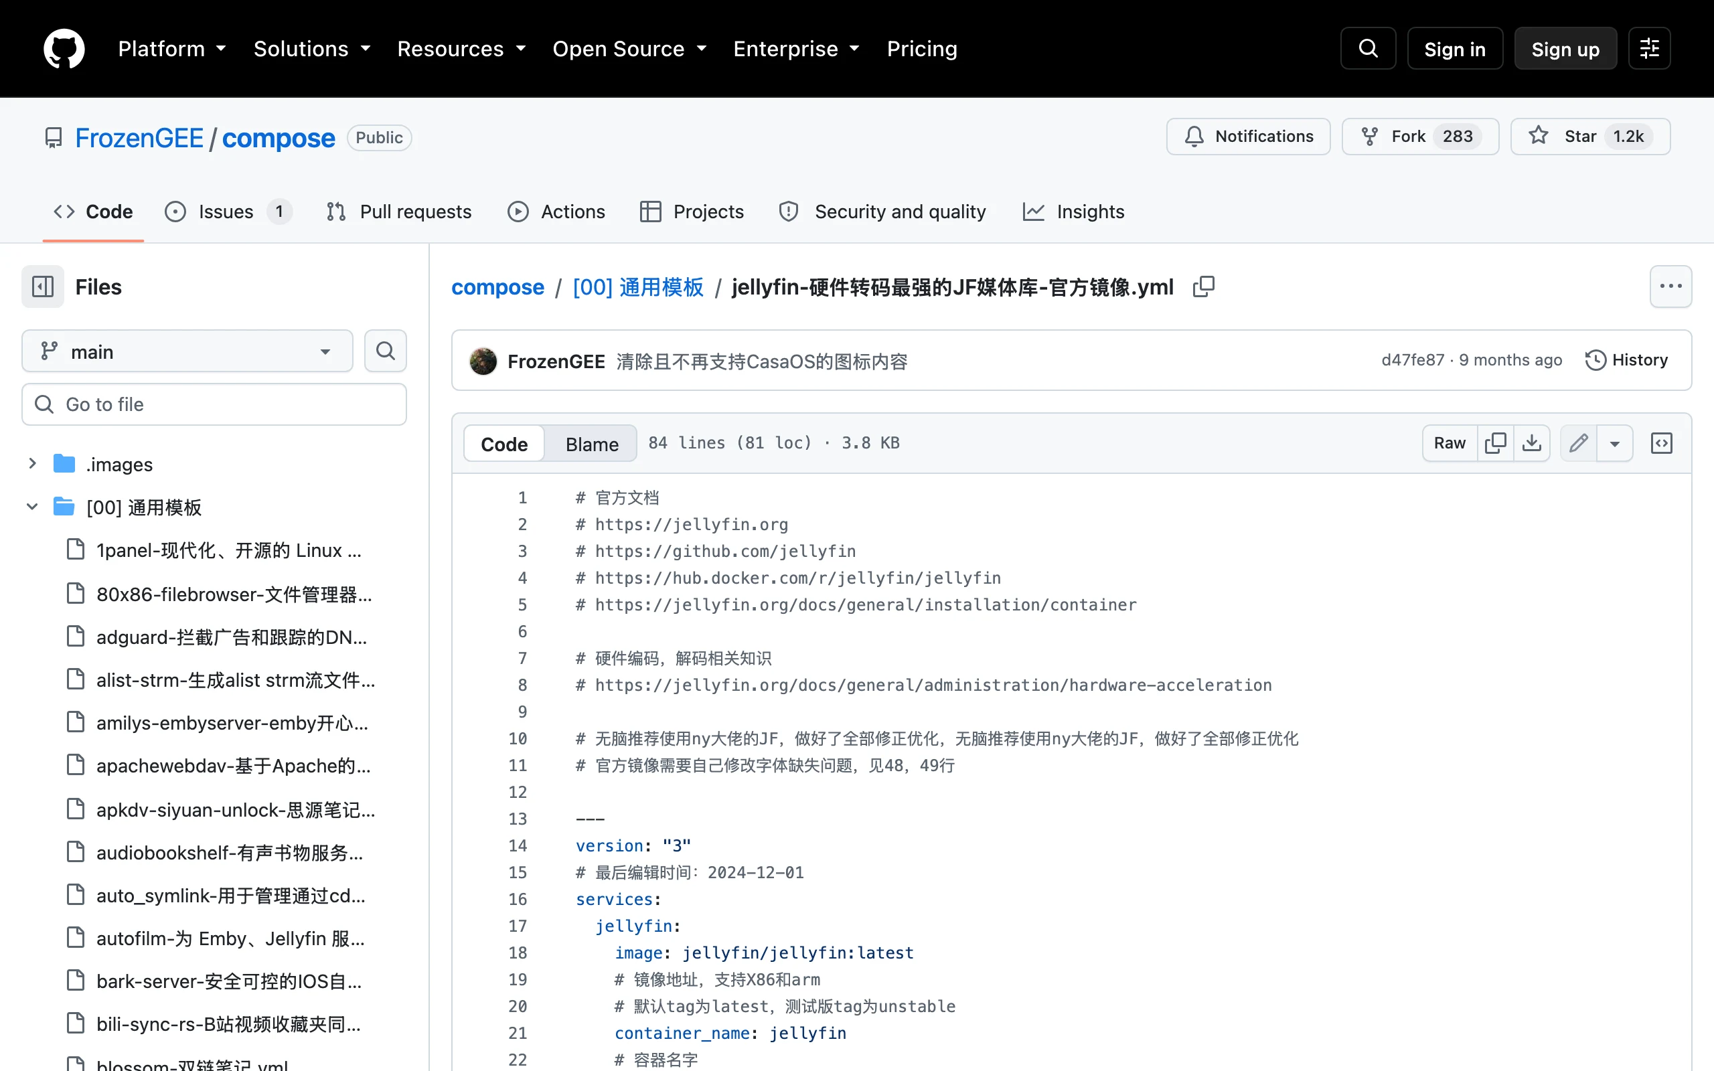Download the raw file icon
The image size is (1714, 1071).
[x=1531, y=443]
